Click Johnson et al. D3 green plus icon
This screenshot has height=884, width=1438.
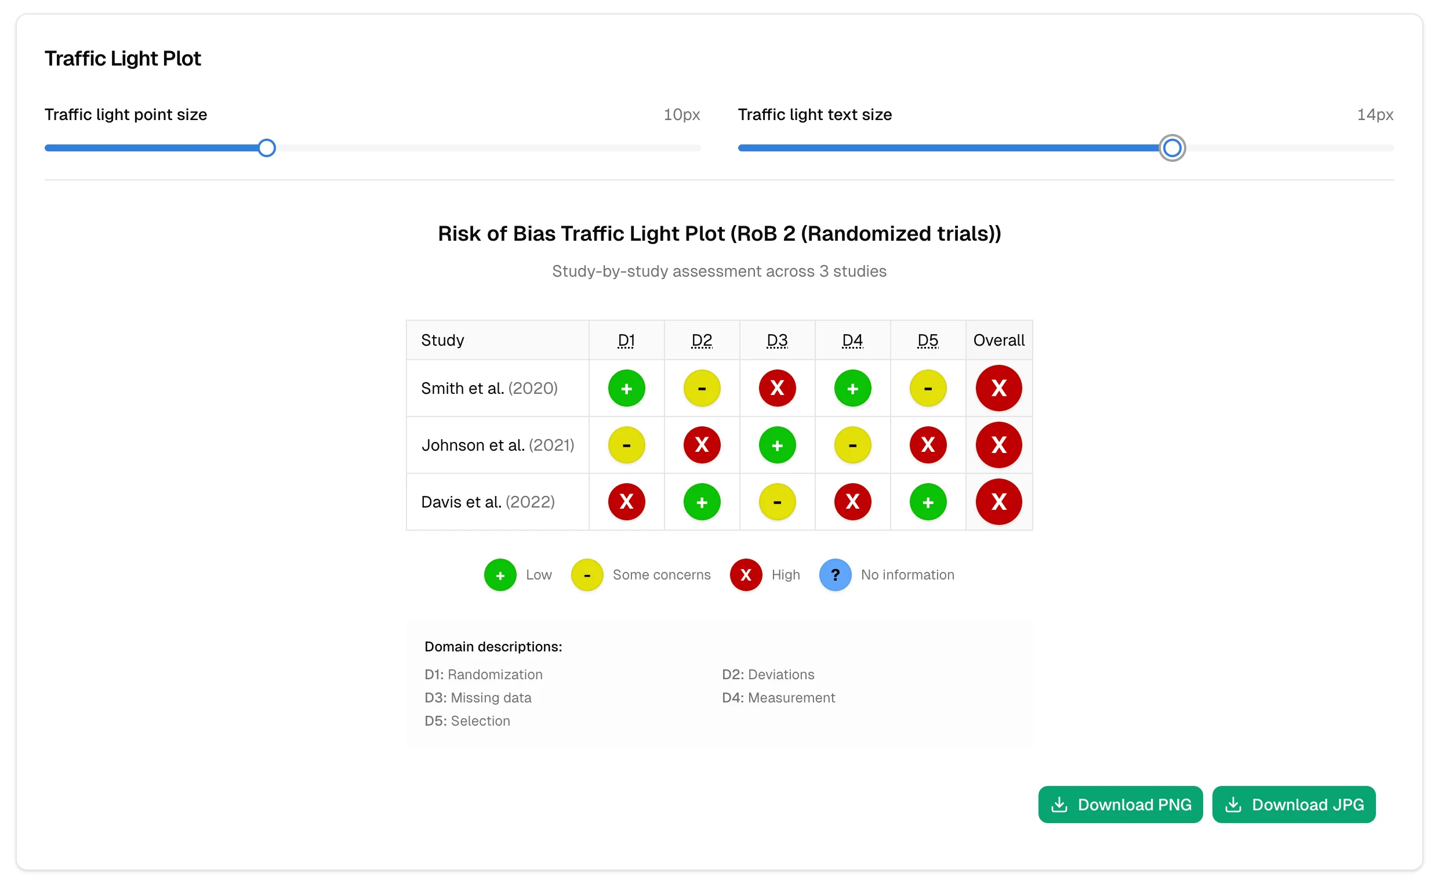tap(776, 445)
